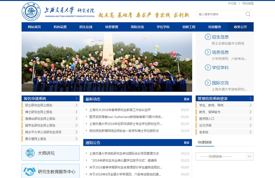
Task: Click chevron next to 留学生研究生网上报名
Action: tap(76, 125)
